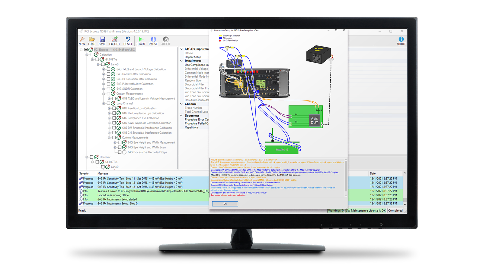
Task: Collapse the Impairments section in the properties pane
Action: [181, 61]
